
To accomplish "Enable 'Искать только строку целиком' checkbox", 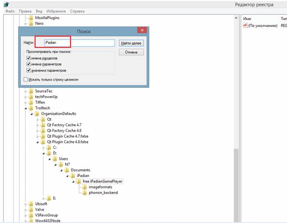I will [x=26, y=80].
